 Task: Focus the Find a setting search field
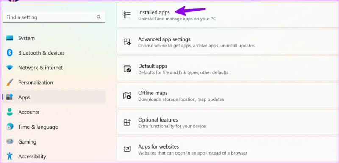tap(54, 17)
